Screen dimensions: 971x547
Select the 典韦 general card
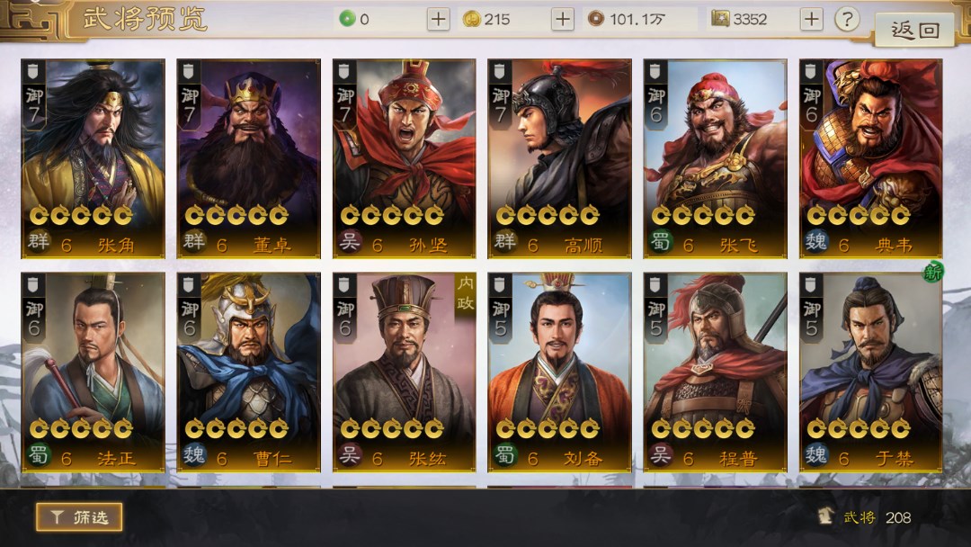[x=870, y=158]
